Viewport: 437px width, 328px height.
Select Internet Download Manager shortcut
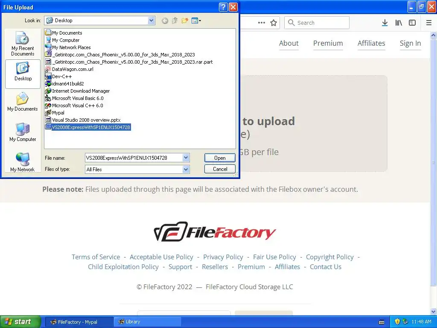[78, 91]
